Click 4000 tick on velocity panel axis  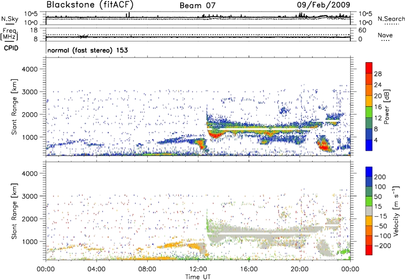tap(30, 173)
